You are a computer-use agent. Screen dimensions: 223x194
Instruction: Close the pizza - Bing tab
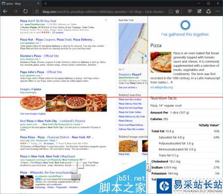tap(38, 3)
